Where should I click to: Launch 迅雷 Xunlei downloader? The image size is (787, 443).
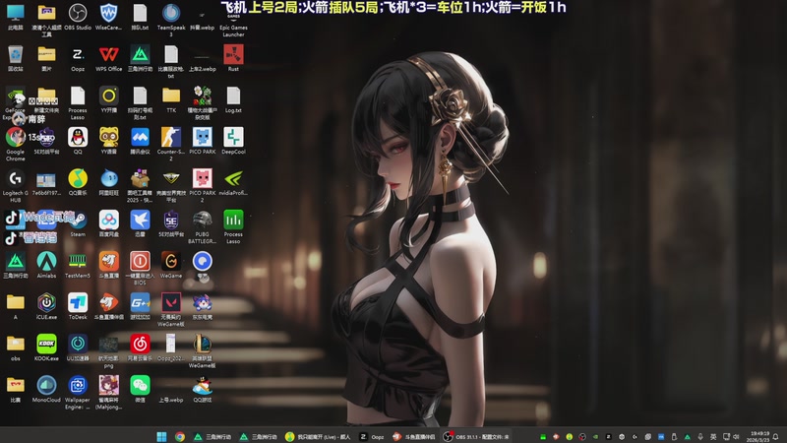coord(140,223)
